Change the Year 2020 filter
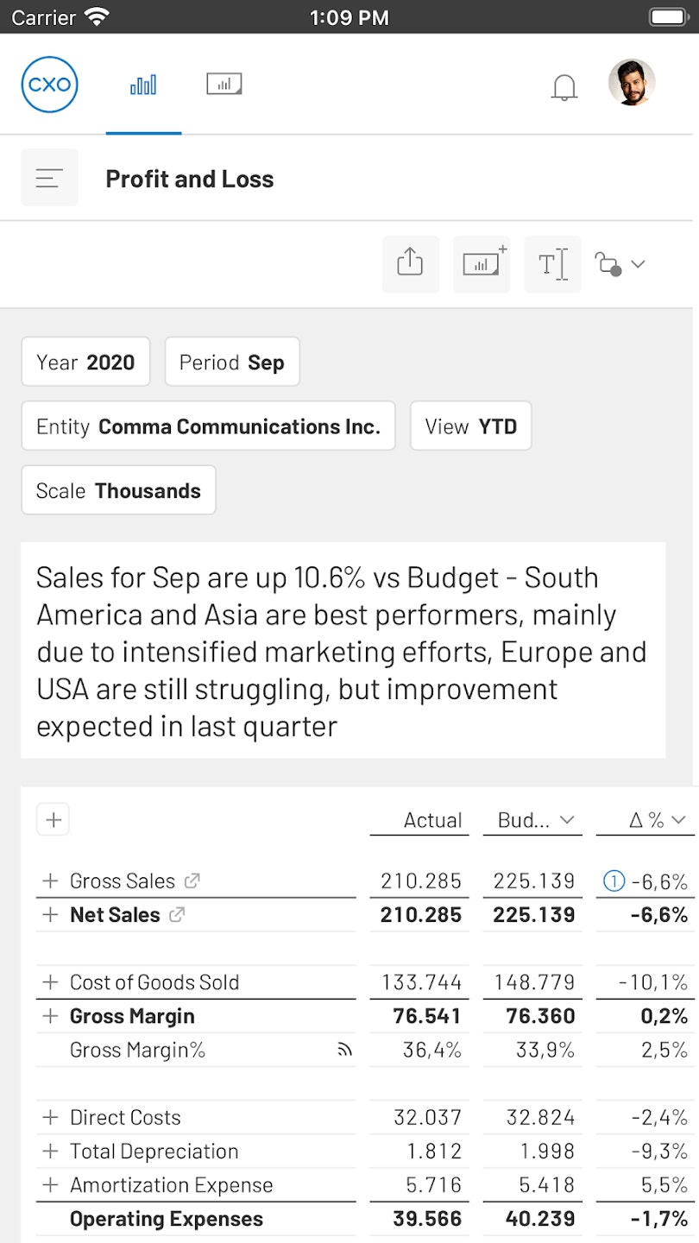The image size is (699, 1243). (x=85, y=362)
